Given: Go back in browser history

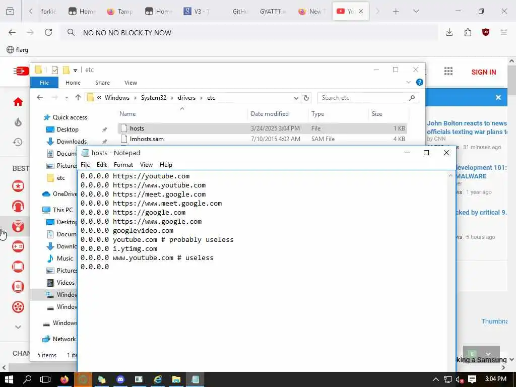Looking at the screenshot, I should click(x=12, y=32).
